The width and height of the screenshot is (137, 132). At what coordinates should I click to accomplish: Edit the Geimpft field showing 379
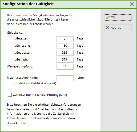[65, 60]
